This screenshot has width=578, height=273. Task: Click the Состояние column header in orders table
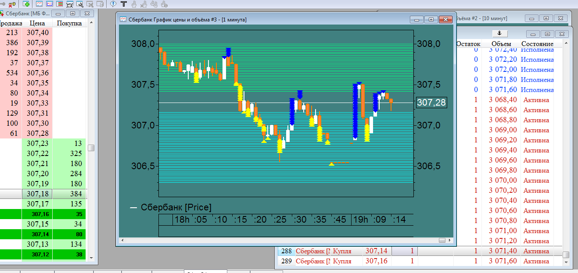point(537,44)
